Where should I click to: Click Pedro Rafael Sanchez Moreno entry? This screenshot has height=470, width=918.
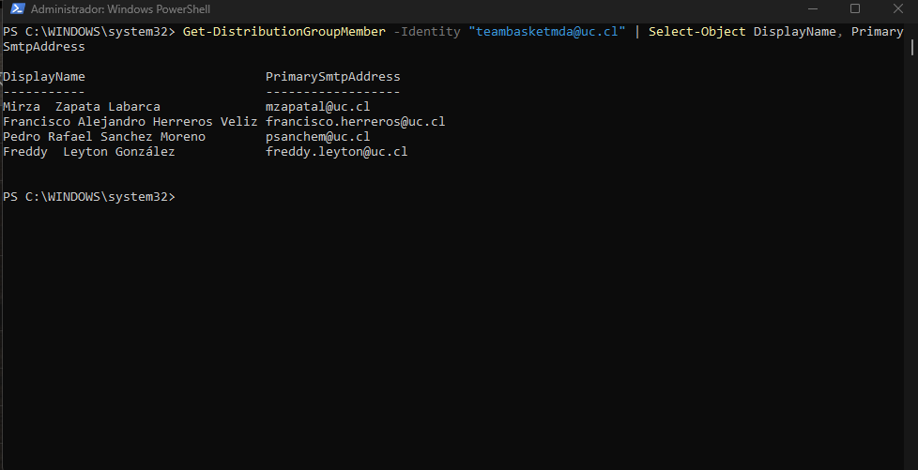click(104, 137)
